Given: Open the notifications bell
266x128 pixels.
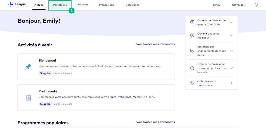Looking at the screenshot, I should (256, 5).
